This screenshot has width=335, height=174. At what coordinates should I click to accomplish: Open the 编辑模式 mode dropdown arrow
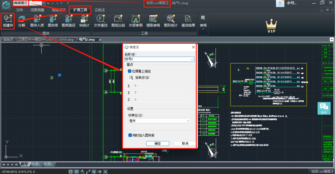click(43, 3)
